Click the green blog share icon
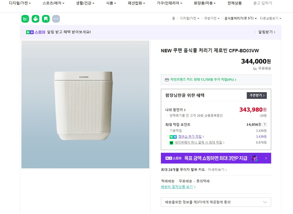293x214 pixels. pyautogui.click(x=25, y=19)
